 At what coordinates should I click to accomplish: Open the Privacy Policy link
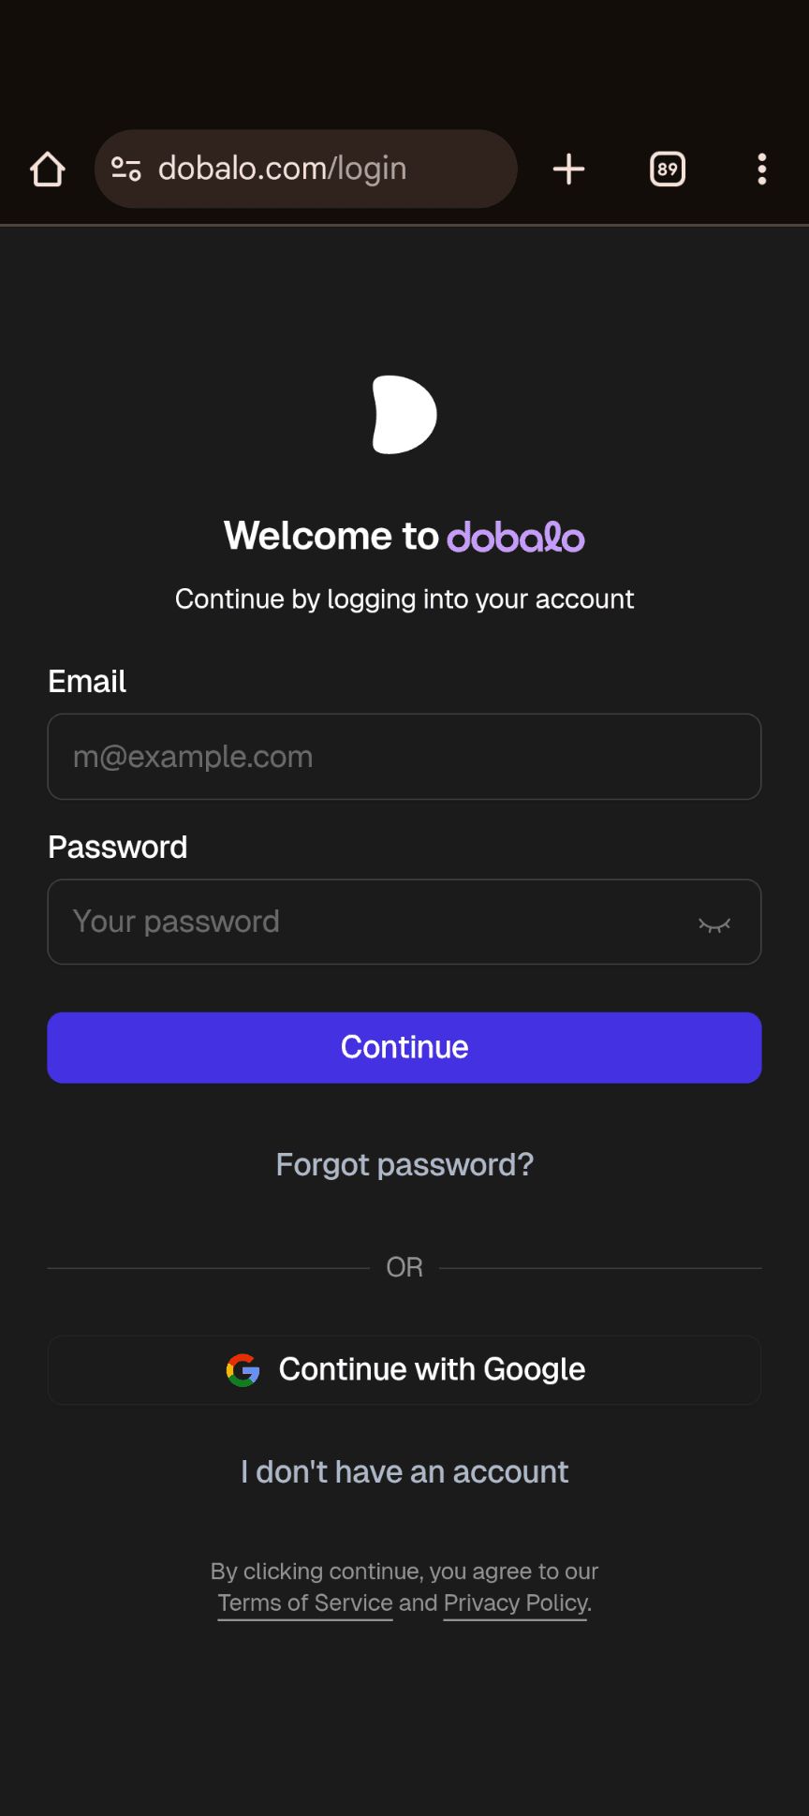(515, 1603)
